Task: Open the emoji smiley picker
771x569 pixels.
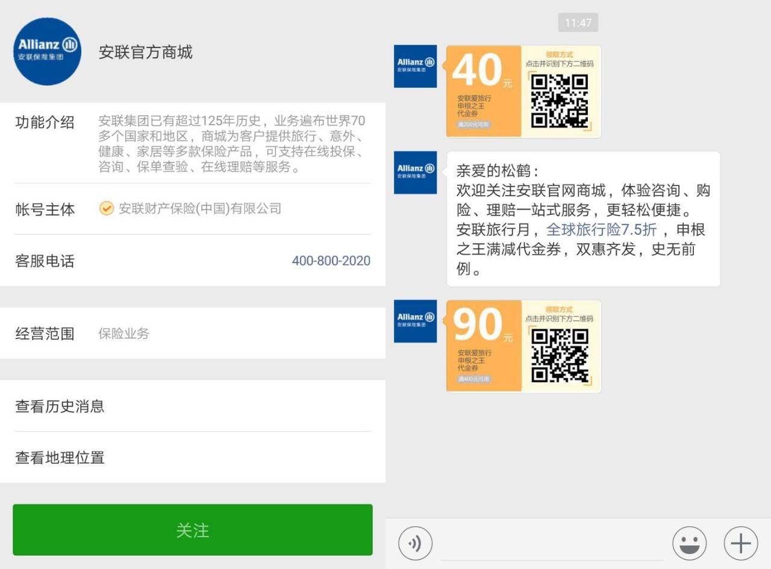Action: 689,544
